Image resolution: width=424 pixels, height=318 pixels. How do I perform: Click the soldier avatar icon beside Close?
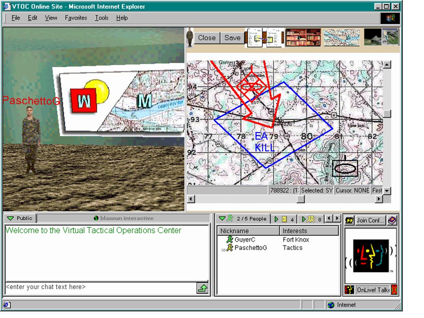point(190,37)
